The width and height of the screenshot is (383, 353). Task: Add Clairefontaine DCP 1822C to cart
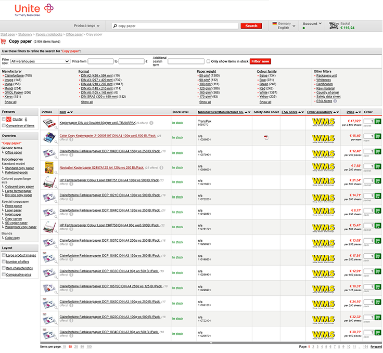(x=378, y=317)
